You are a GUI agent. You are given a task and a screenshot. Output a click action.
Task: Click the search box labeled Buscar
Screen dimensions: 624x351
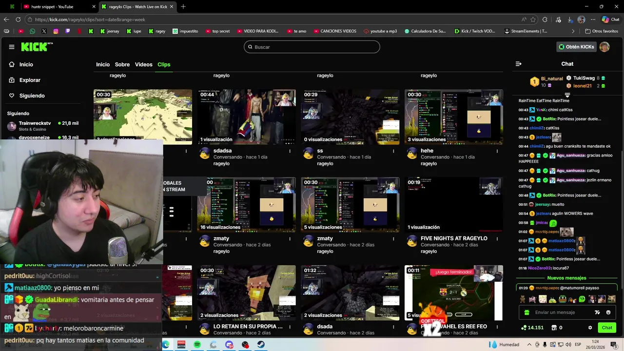click(x=312, y=47)
